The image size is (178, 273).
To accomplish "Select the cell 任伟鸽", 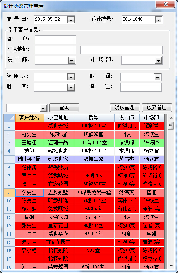I will [x=29, y=168].
